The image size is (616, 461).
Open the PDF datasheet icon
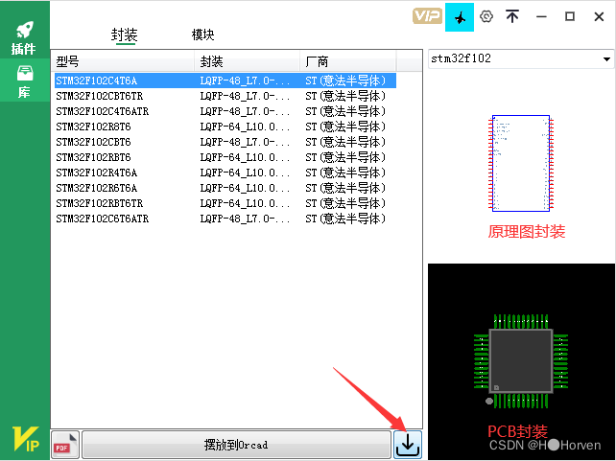coord(65,445)
